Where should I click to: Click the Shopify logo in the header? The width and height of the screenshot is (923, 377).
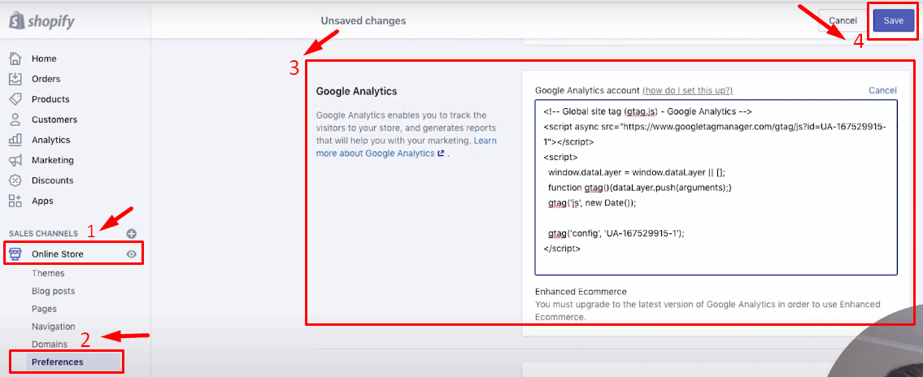41,22
